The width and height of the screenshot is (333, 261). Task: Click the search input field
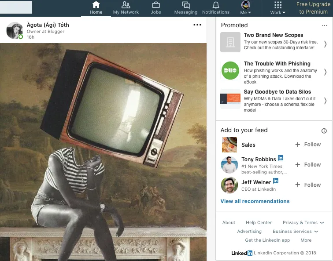[x=16, y=7]
